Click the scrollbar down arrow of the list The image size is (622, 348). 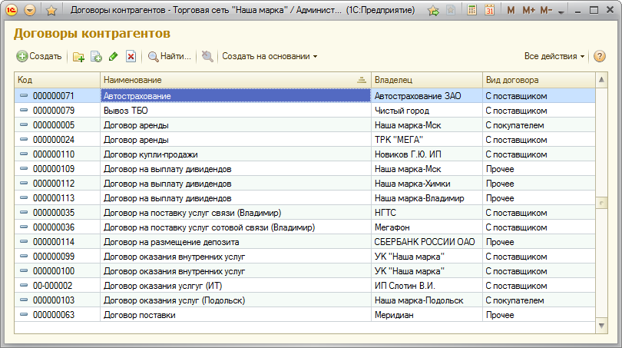tap(601, 326)
